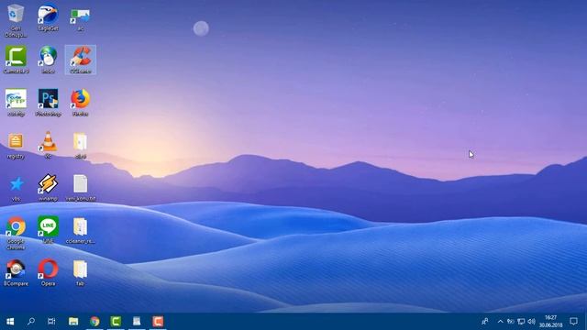
Task: Click the highlighted CCleaner desktop shortcut
Action: tap(81, 60)
